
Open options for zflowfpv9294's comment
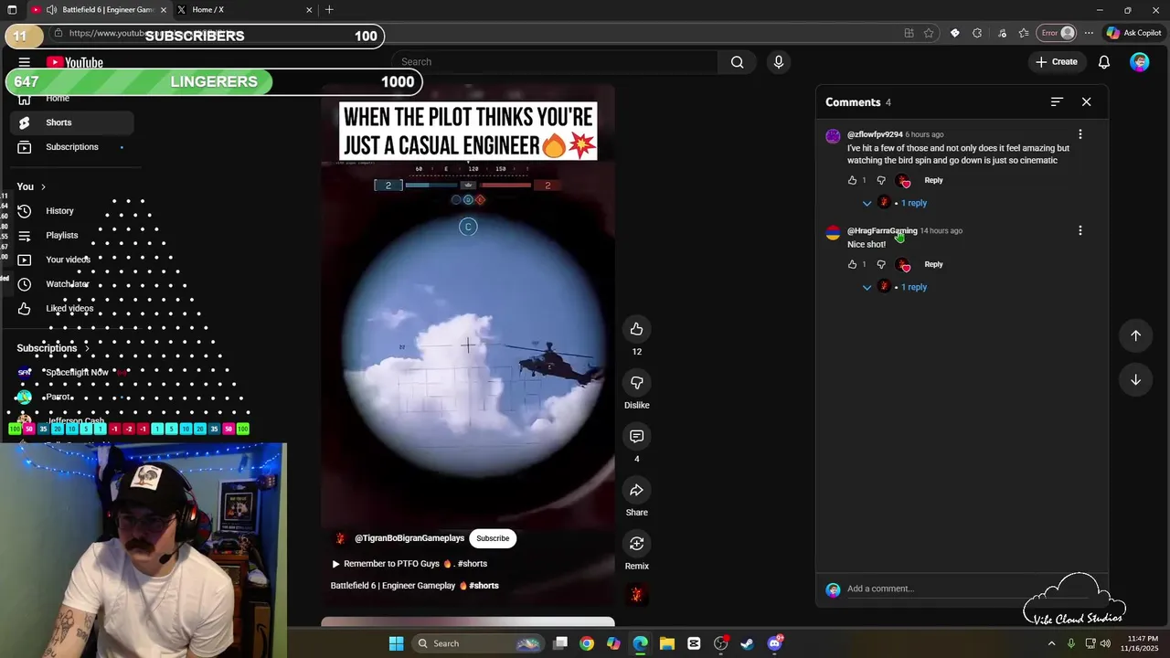pos(1080,134)
